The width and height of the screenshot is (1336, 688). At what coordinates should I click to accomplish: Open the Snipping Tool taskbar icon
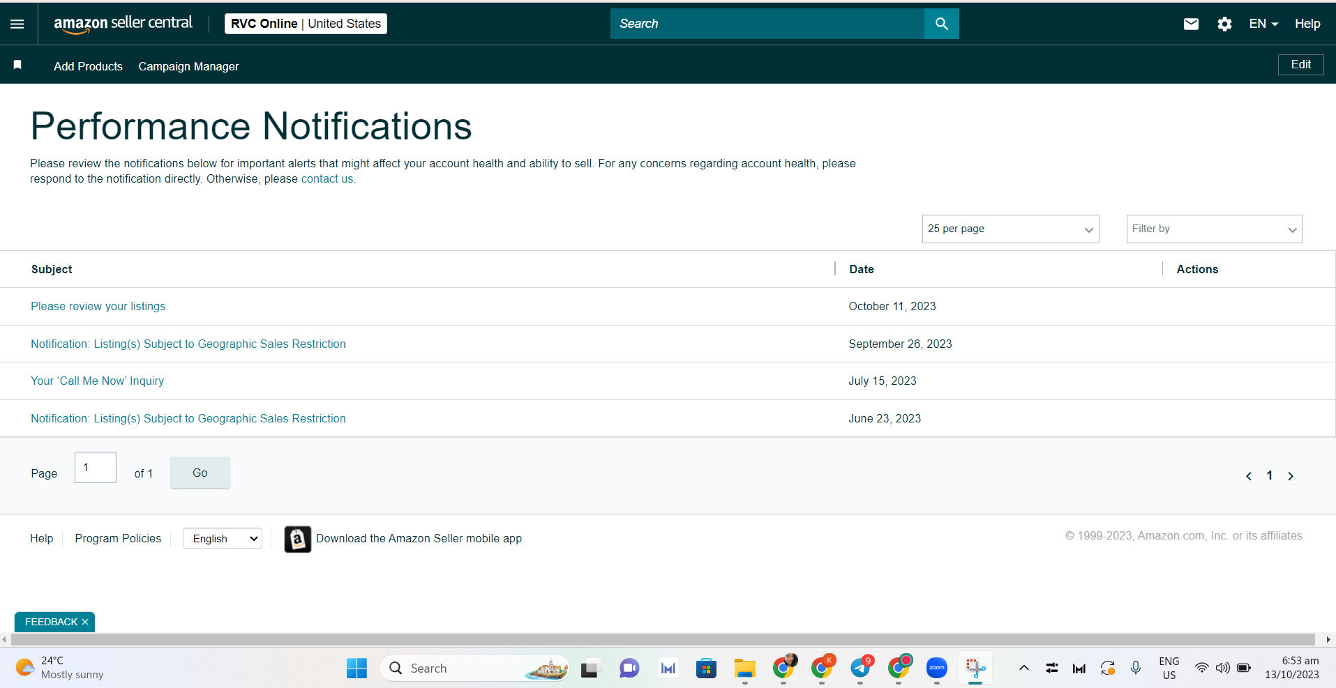pyautogui.click(x=975, y=668)
